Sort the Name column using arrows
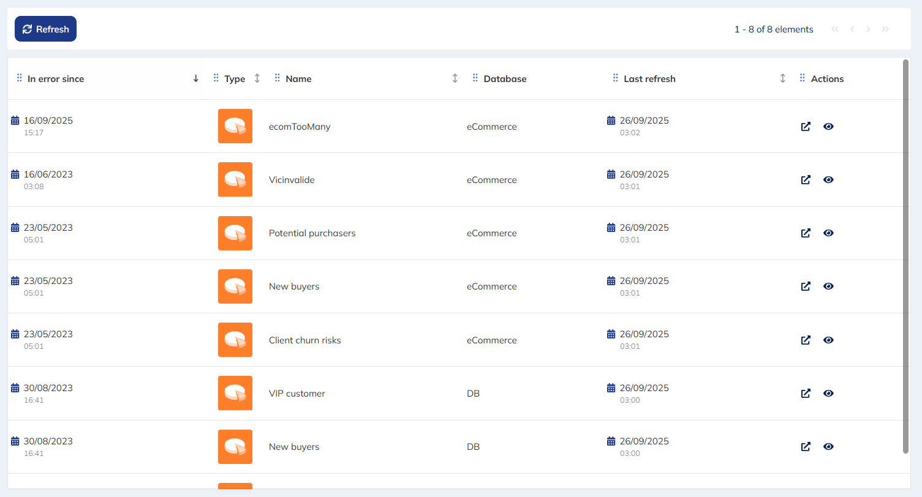The image size is (922, 497). pyautogui.click(x=455, y=78)
